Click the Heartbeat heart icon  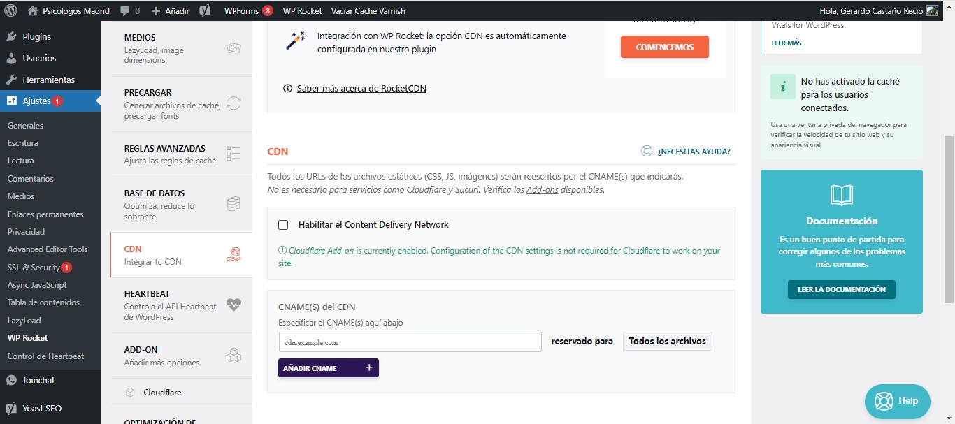coord(234,305)
